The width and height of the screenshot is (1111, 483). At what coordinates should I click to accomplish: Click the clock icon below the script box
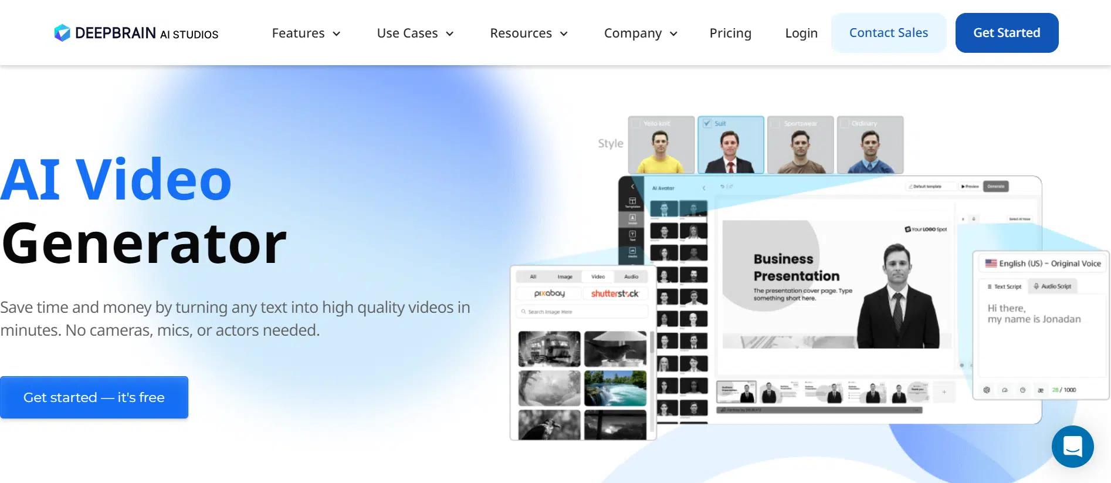[x=1022, y=390]
